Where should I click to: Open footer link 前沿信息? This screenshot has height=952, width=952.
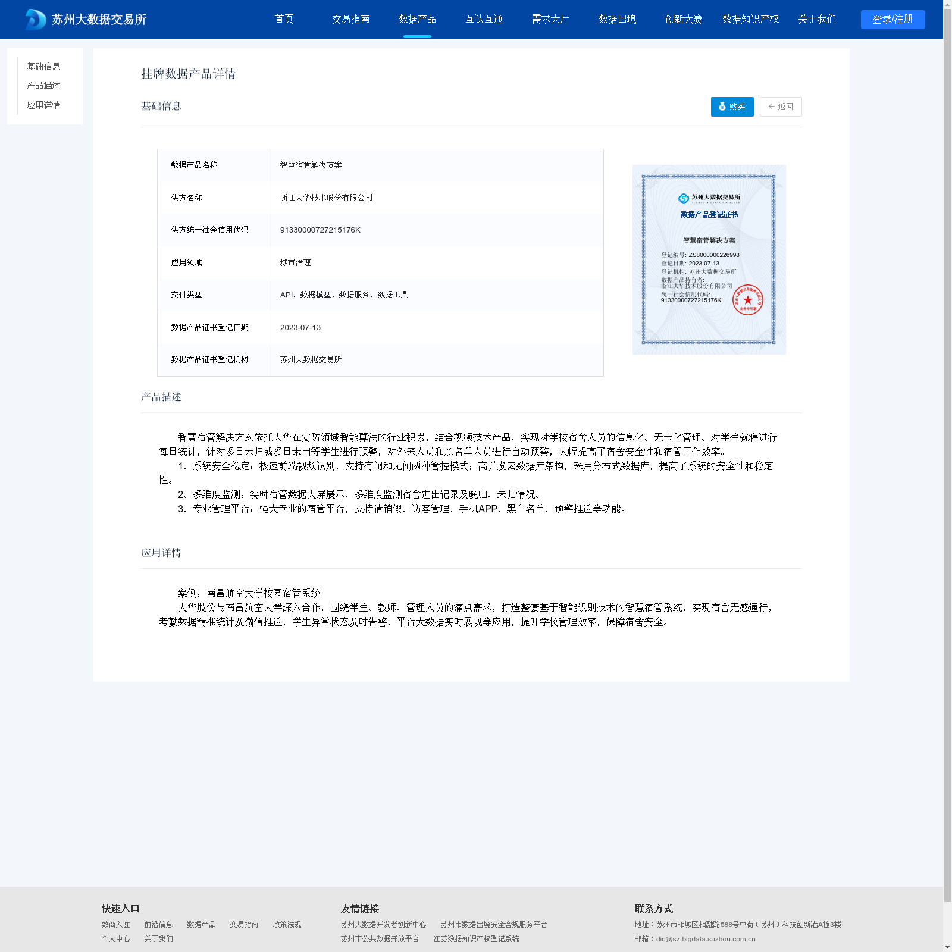coord(158,925)
